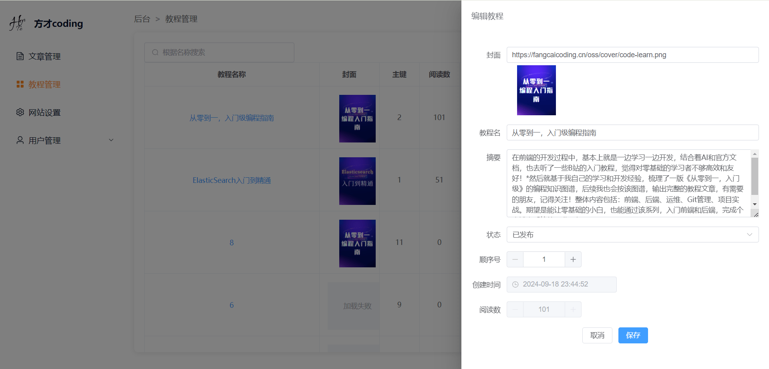This screenshot has height=369, width=769.
Task: Click primary key 11 cell
Action: coord(399,242)
